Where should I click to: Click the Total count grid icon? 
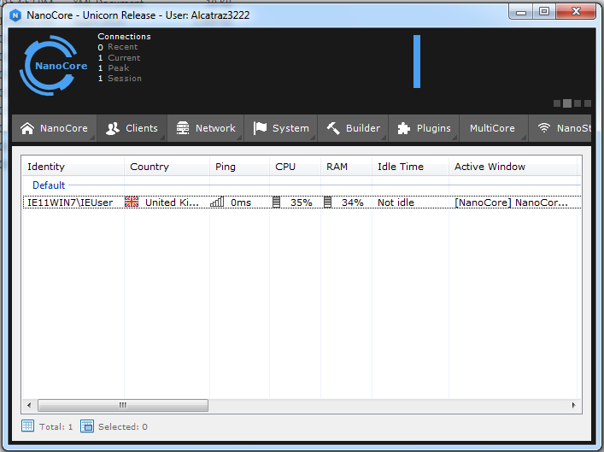point(27,426)
